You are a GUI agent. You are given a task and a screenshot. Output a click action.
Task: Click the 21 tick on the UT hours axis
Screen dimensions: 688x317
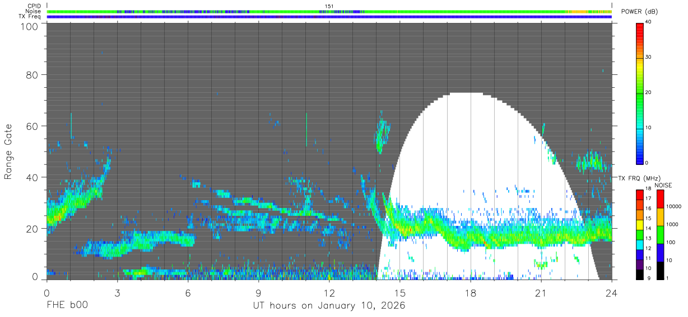[541, 292]
